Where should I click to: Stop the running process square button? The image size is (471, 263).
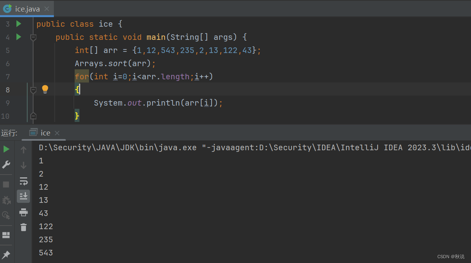pyautogui.click(x=6, y=184)
